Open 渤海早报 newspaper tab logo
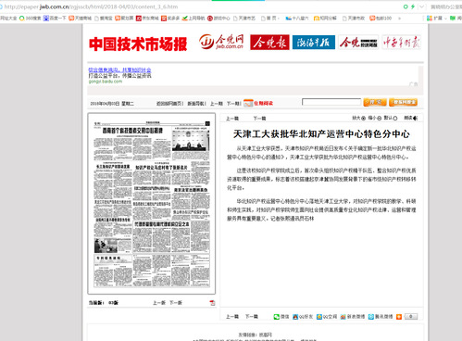The image size is (462, 341). 314,42
